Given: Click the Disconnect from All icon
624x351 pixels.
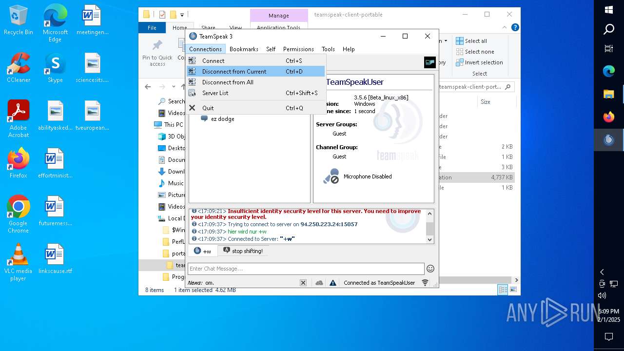Looking at the screenshot, I should 192,82.
